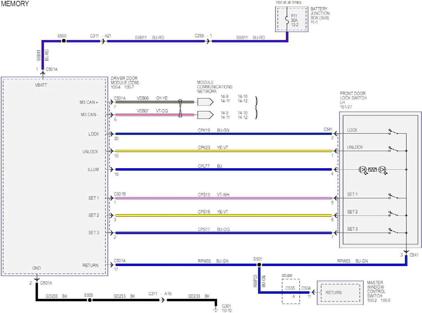This screenshot has width=422, height=313.
Task: Click the C311 A16 inline connector symbol
Action: 163,300
